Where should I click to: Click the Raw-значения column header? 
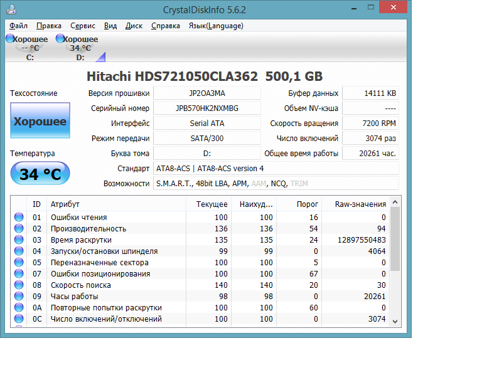click(x=356, y=204)
